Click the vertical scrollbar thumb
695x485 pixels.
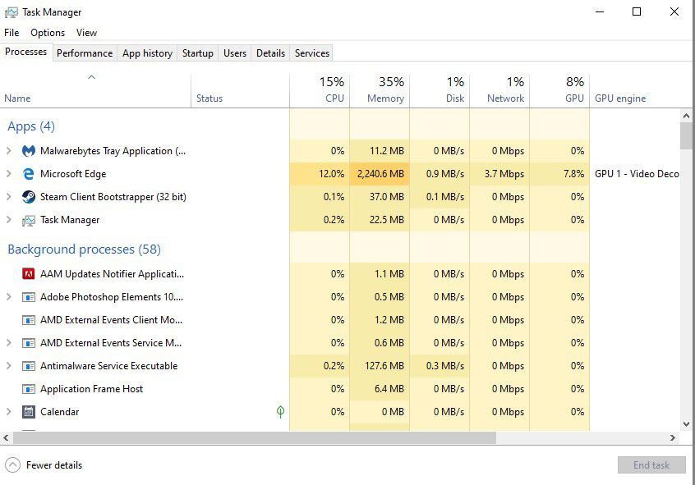(x=686, y=136)
